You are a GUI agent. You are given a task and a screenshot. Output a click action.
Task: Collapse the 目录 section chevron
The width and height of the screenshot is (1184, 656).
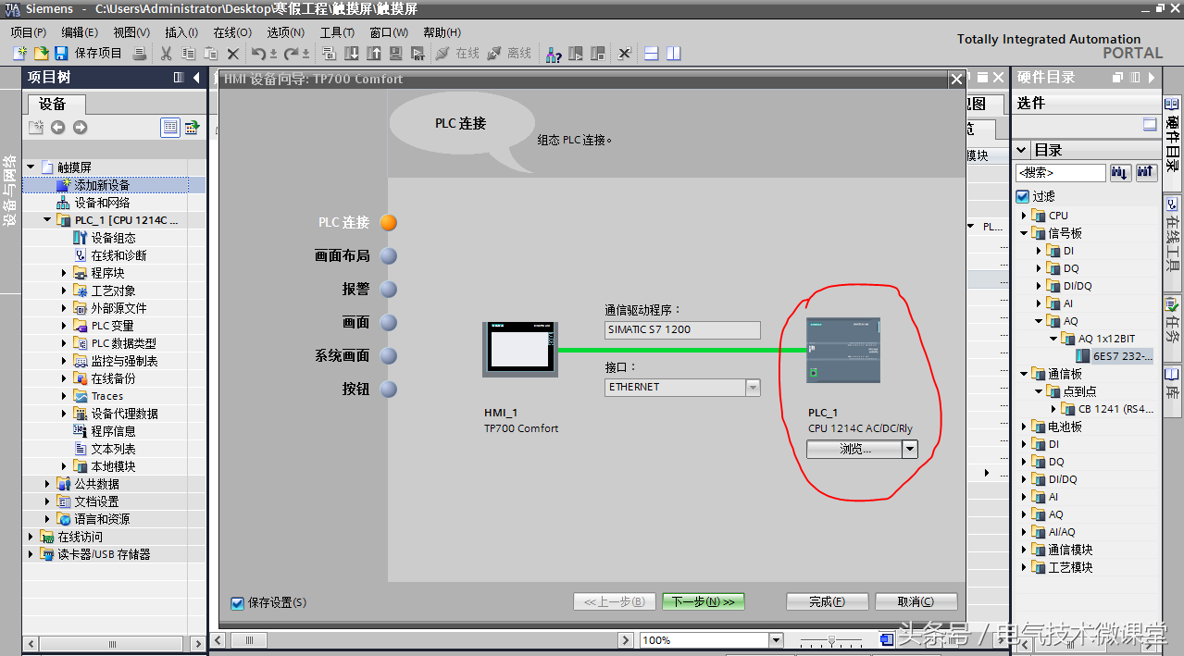point(1022,150)
